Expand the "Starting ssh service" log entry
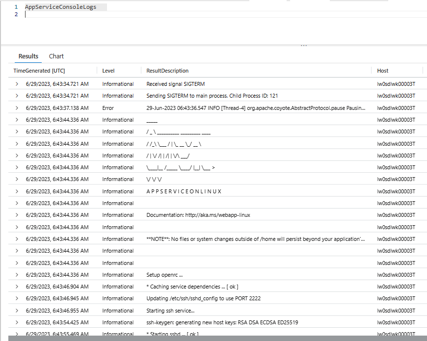Screen dimensions: 427x341 point(17,311)
